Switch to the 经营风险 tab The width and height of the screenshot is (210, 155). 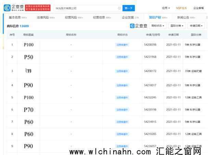(x=74, y=17)
